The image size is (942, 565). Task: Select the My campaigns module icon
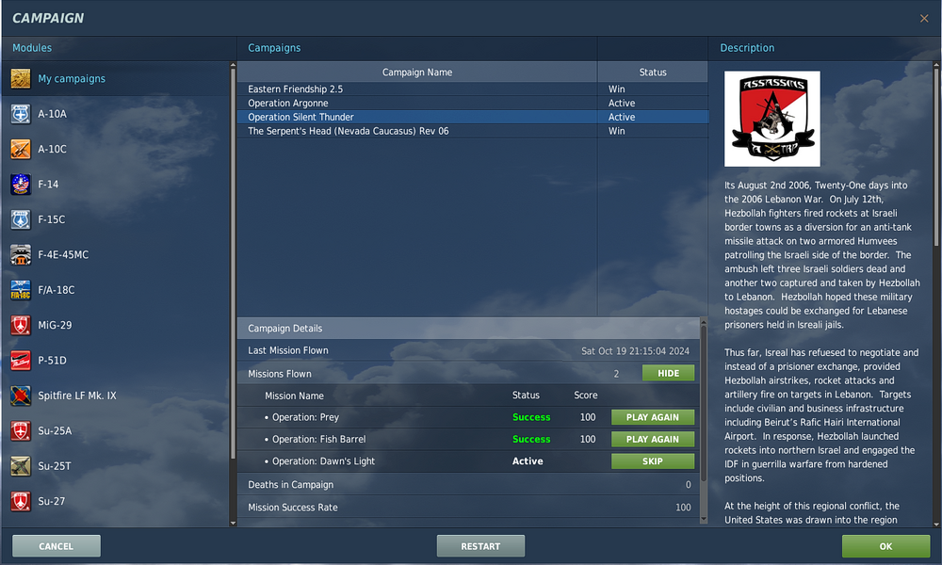click(21, 79)
